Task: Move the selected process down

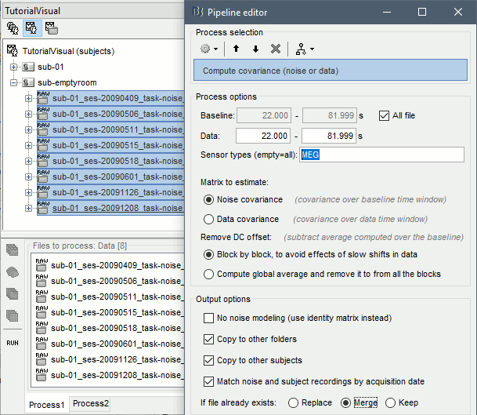Action: tap(255, 49)
